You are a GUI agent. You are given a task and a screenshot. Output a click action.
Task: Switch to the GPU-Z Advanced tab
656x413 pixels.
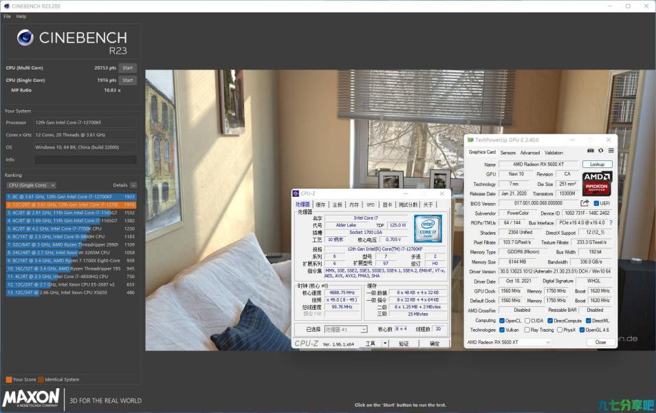click(530, 153)
